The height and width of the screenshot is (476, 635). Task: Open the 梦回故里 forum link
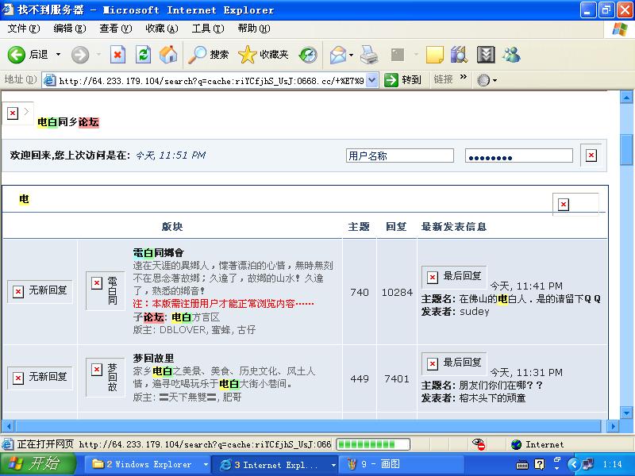coord(153,358)
